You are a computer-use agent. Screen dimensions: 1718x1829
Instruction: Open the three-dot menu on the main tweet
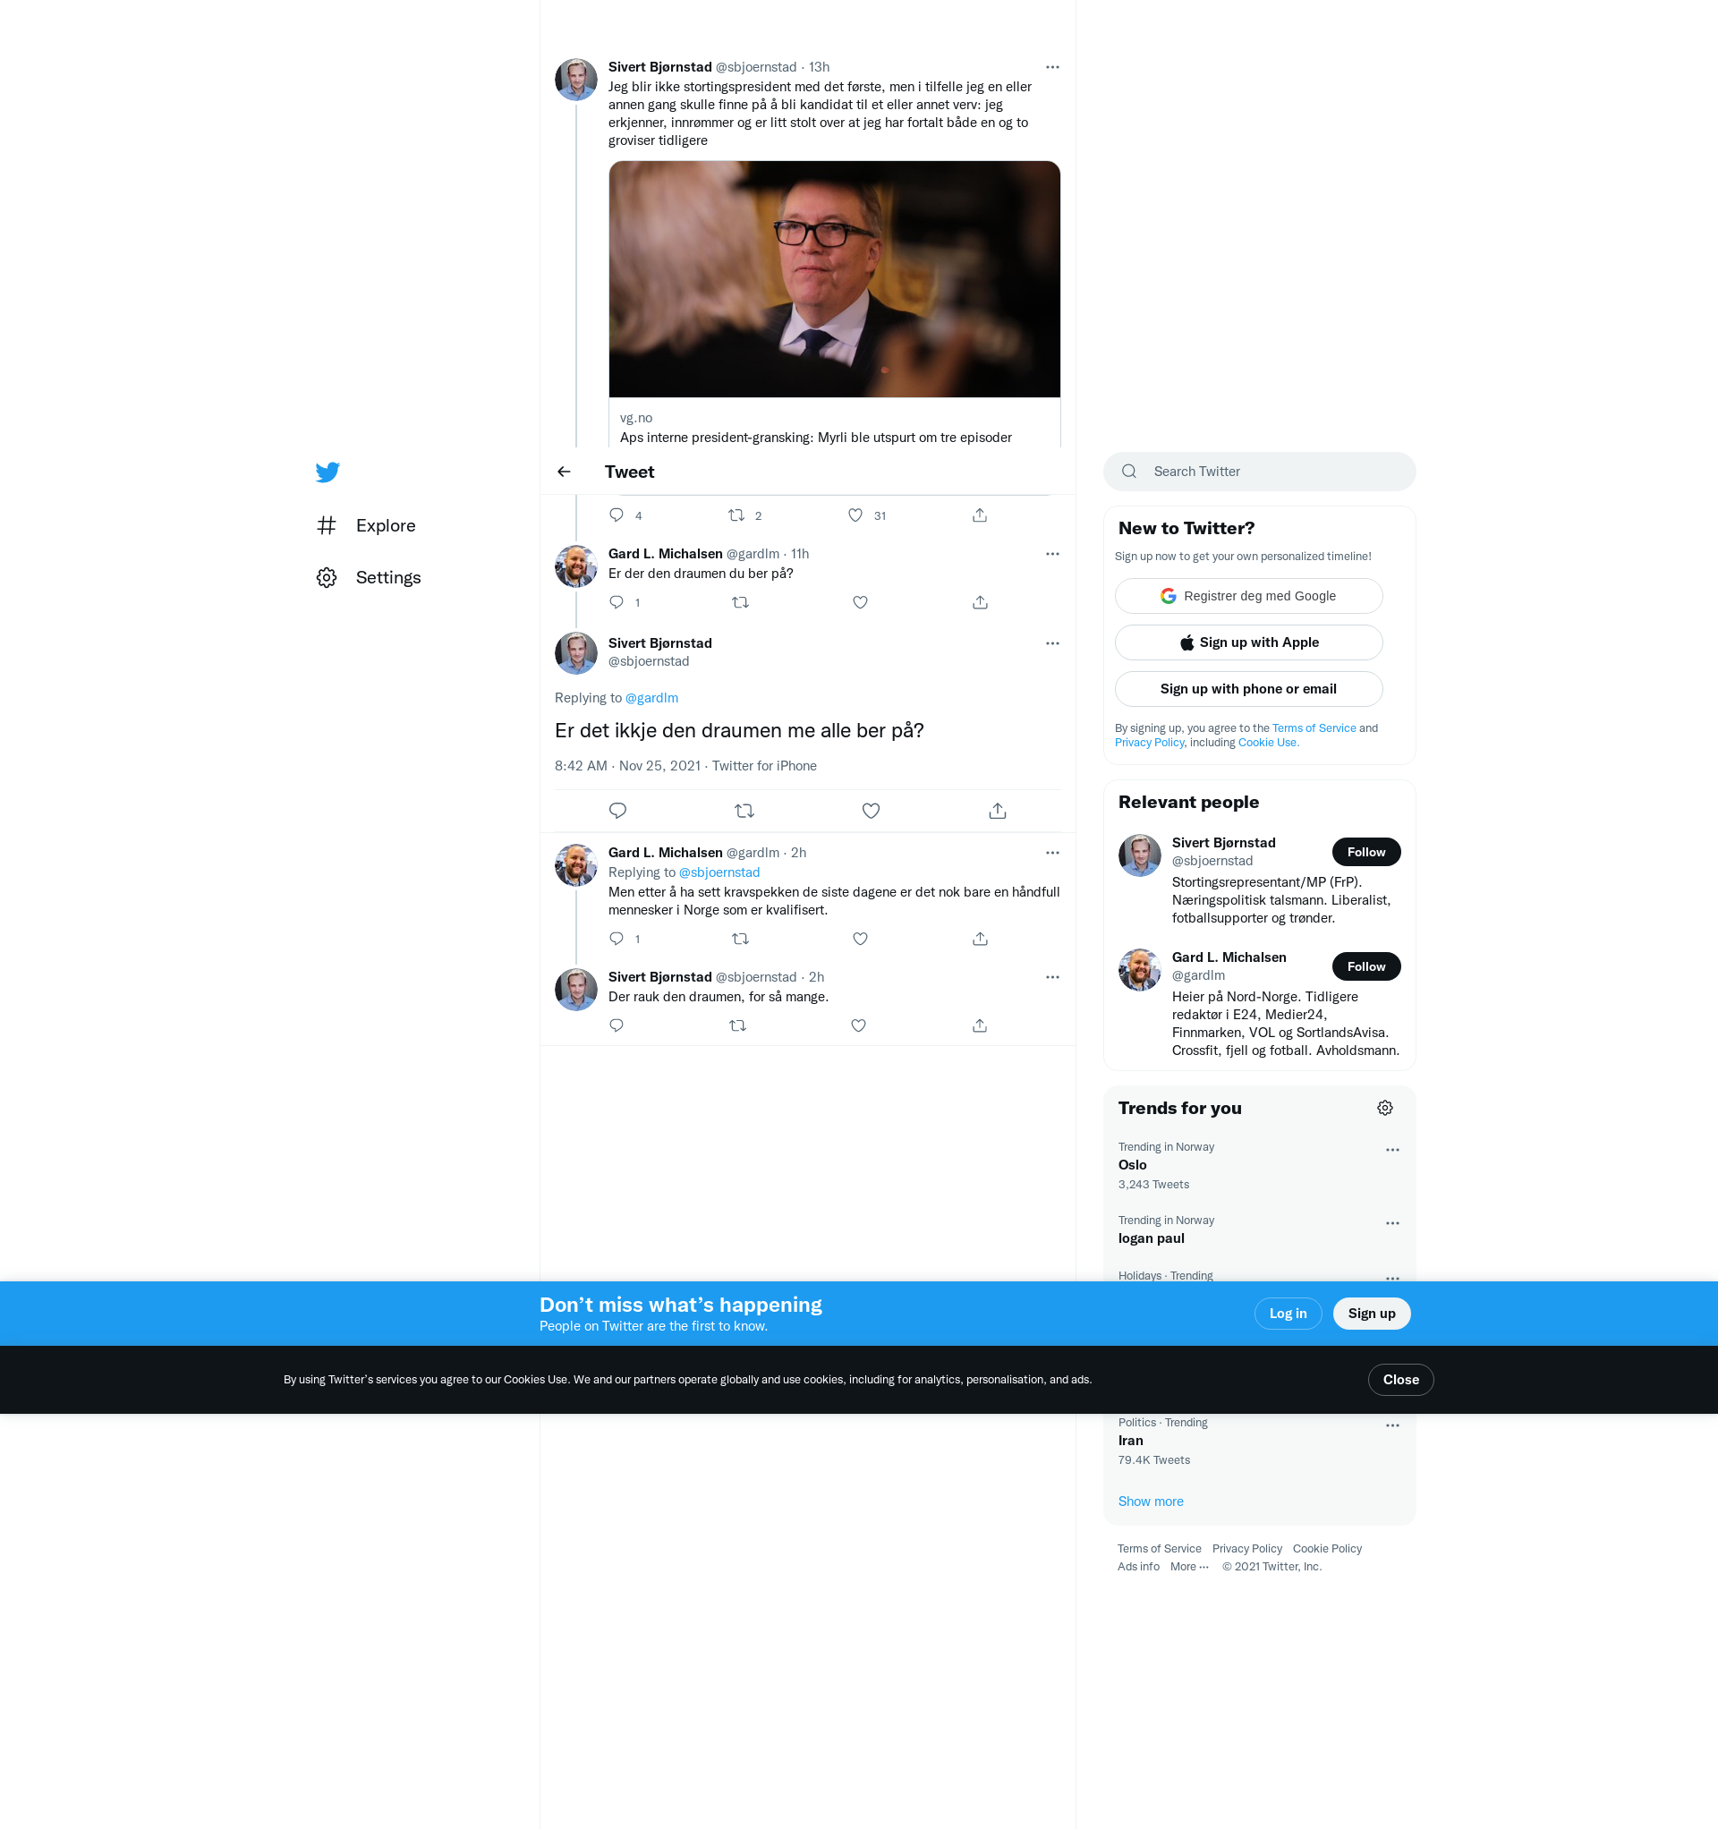click(x=1052, y=643)
